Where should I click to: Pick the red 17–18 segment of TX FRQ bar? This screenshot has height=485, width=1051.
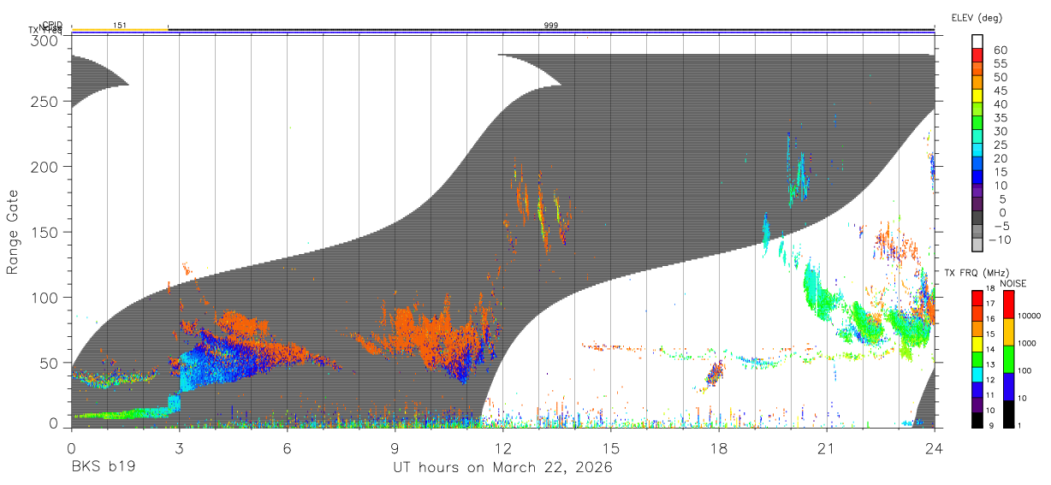click(977, 298)
